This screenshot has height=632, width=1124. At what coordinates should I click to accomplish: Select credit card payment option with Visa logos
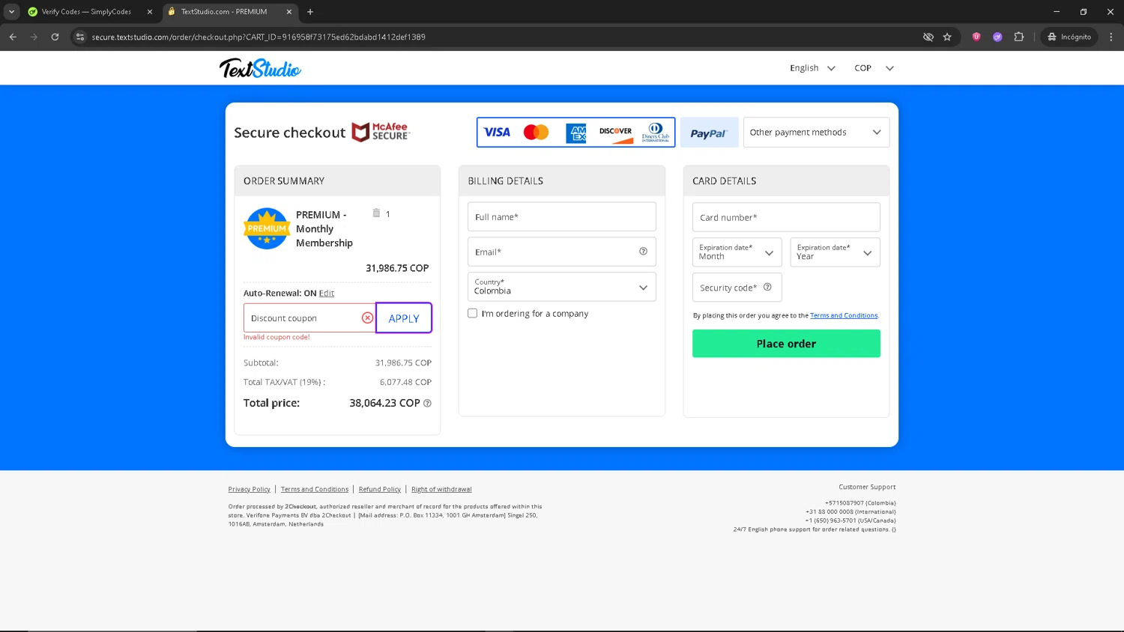tap(575, 132)
